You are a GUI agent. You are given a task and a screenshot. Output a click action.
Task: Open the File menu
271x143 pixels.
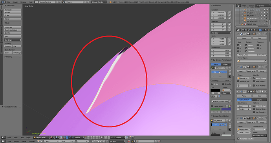[9, 2]
